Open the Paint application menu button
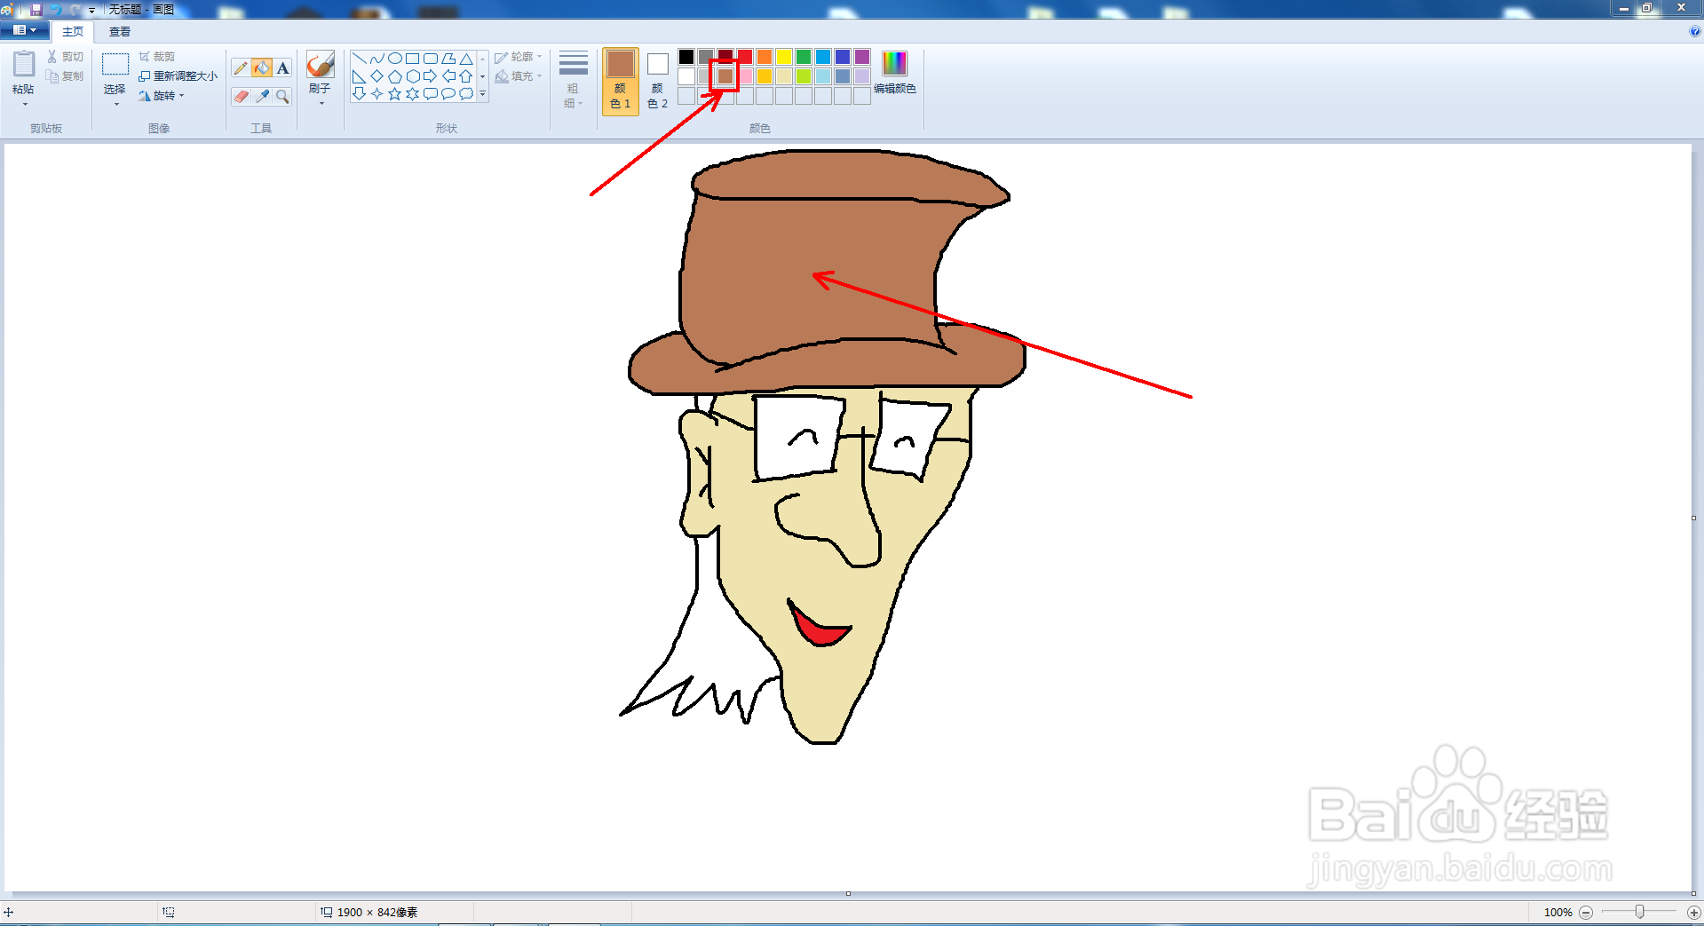The width and height of the screenshot is (1704, 926). point(25,30)
